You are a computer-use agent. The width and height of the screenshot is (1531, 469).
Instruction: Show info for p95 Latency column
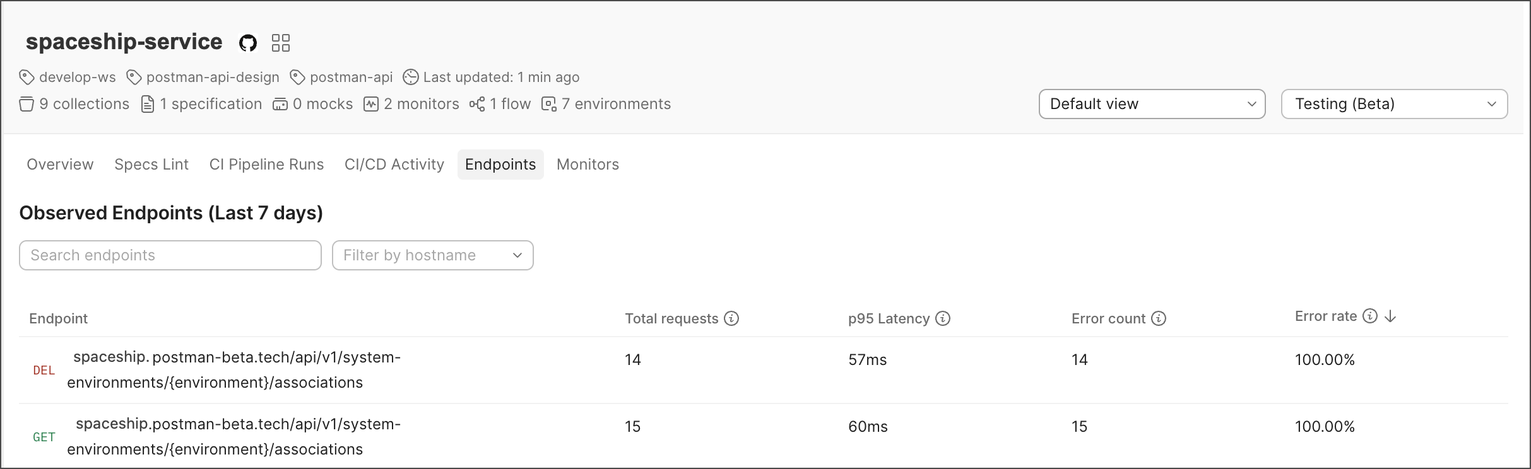(x=943, y=318)
